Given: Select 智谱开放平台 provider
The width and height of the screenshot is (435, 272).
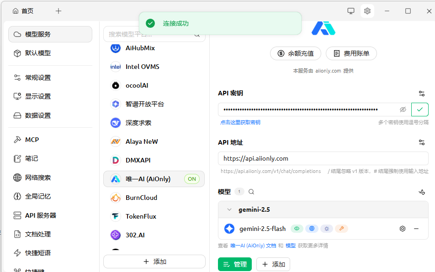Looking at the screenshot, I should pos(154,104).
